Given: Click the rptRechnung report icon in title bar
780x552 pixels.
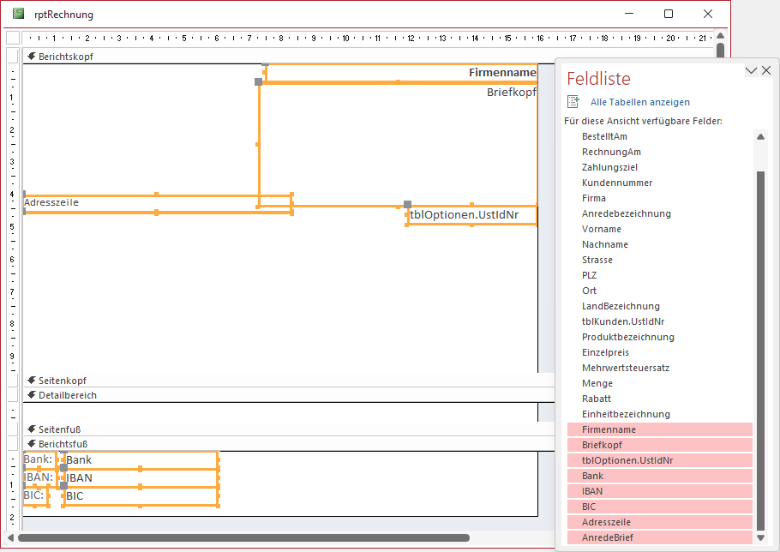Looking at the screenshot, I should (x=18, y=14).
